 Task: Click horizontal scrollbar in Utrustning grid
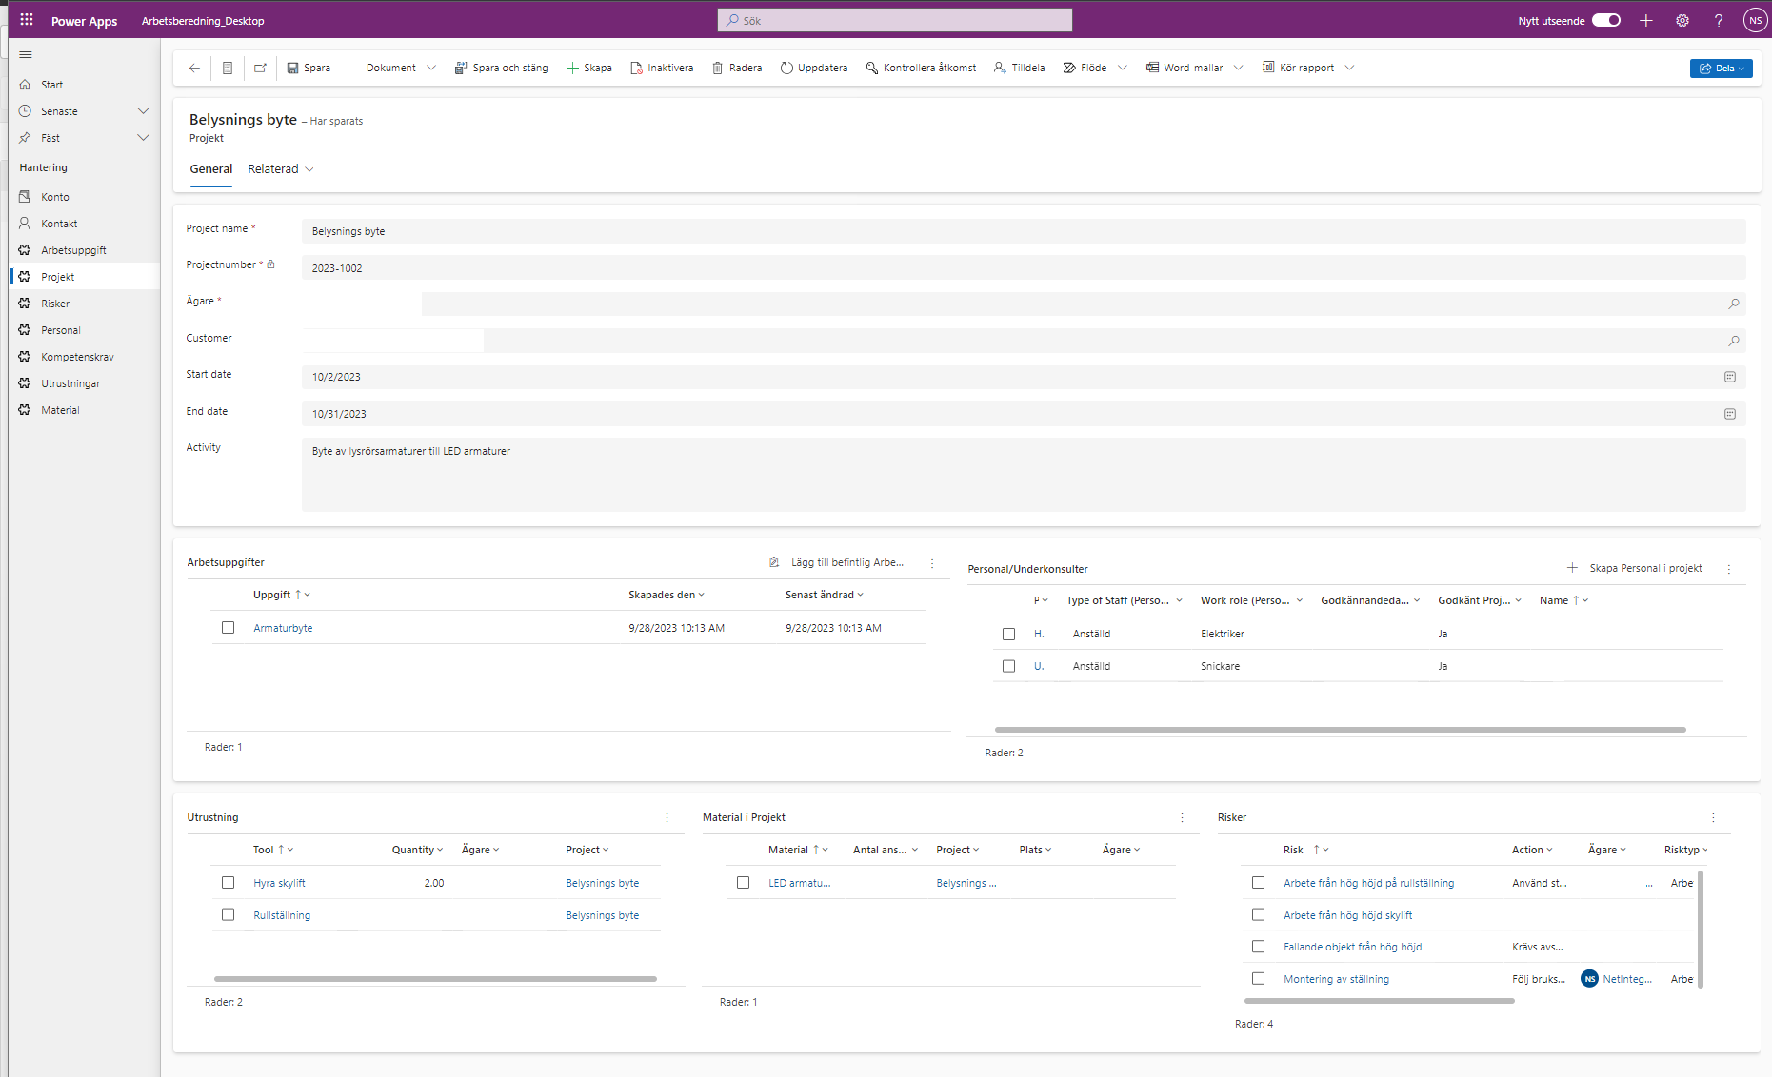435,978
